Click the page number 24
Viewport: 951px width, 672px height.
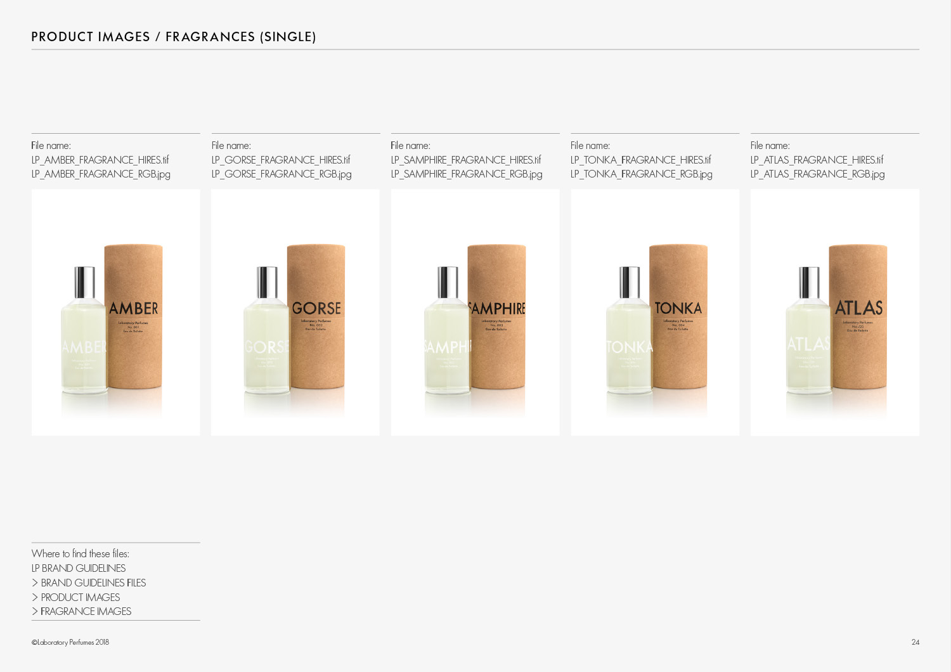[915, 642]
